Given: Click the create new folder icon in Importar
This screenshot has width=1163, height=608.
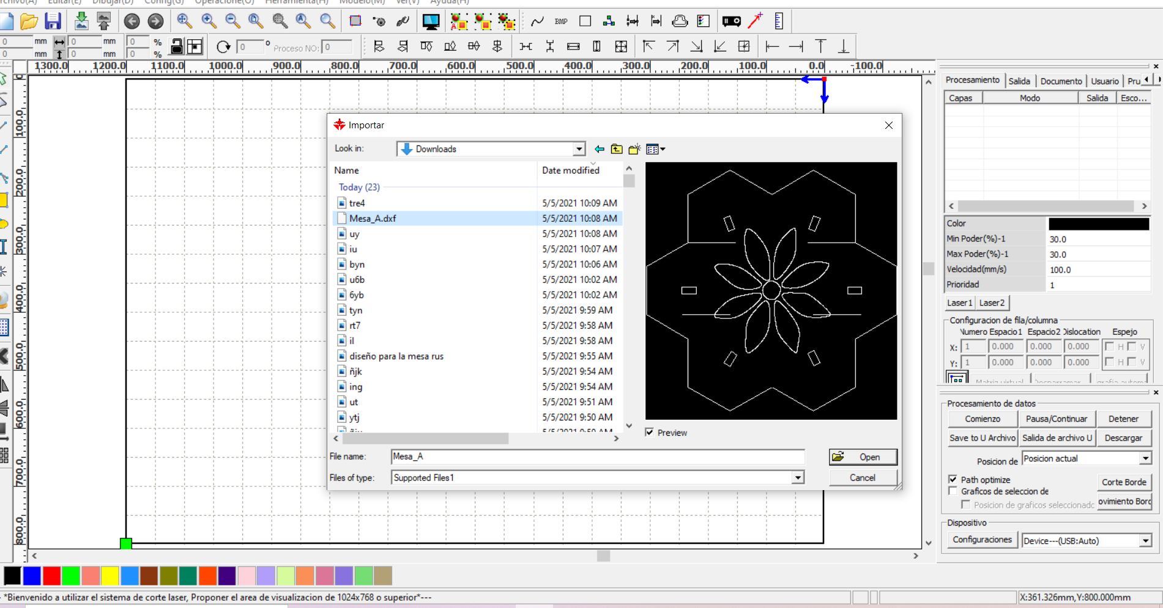Looking at the screenshot, I should tap(634, 149).
